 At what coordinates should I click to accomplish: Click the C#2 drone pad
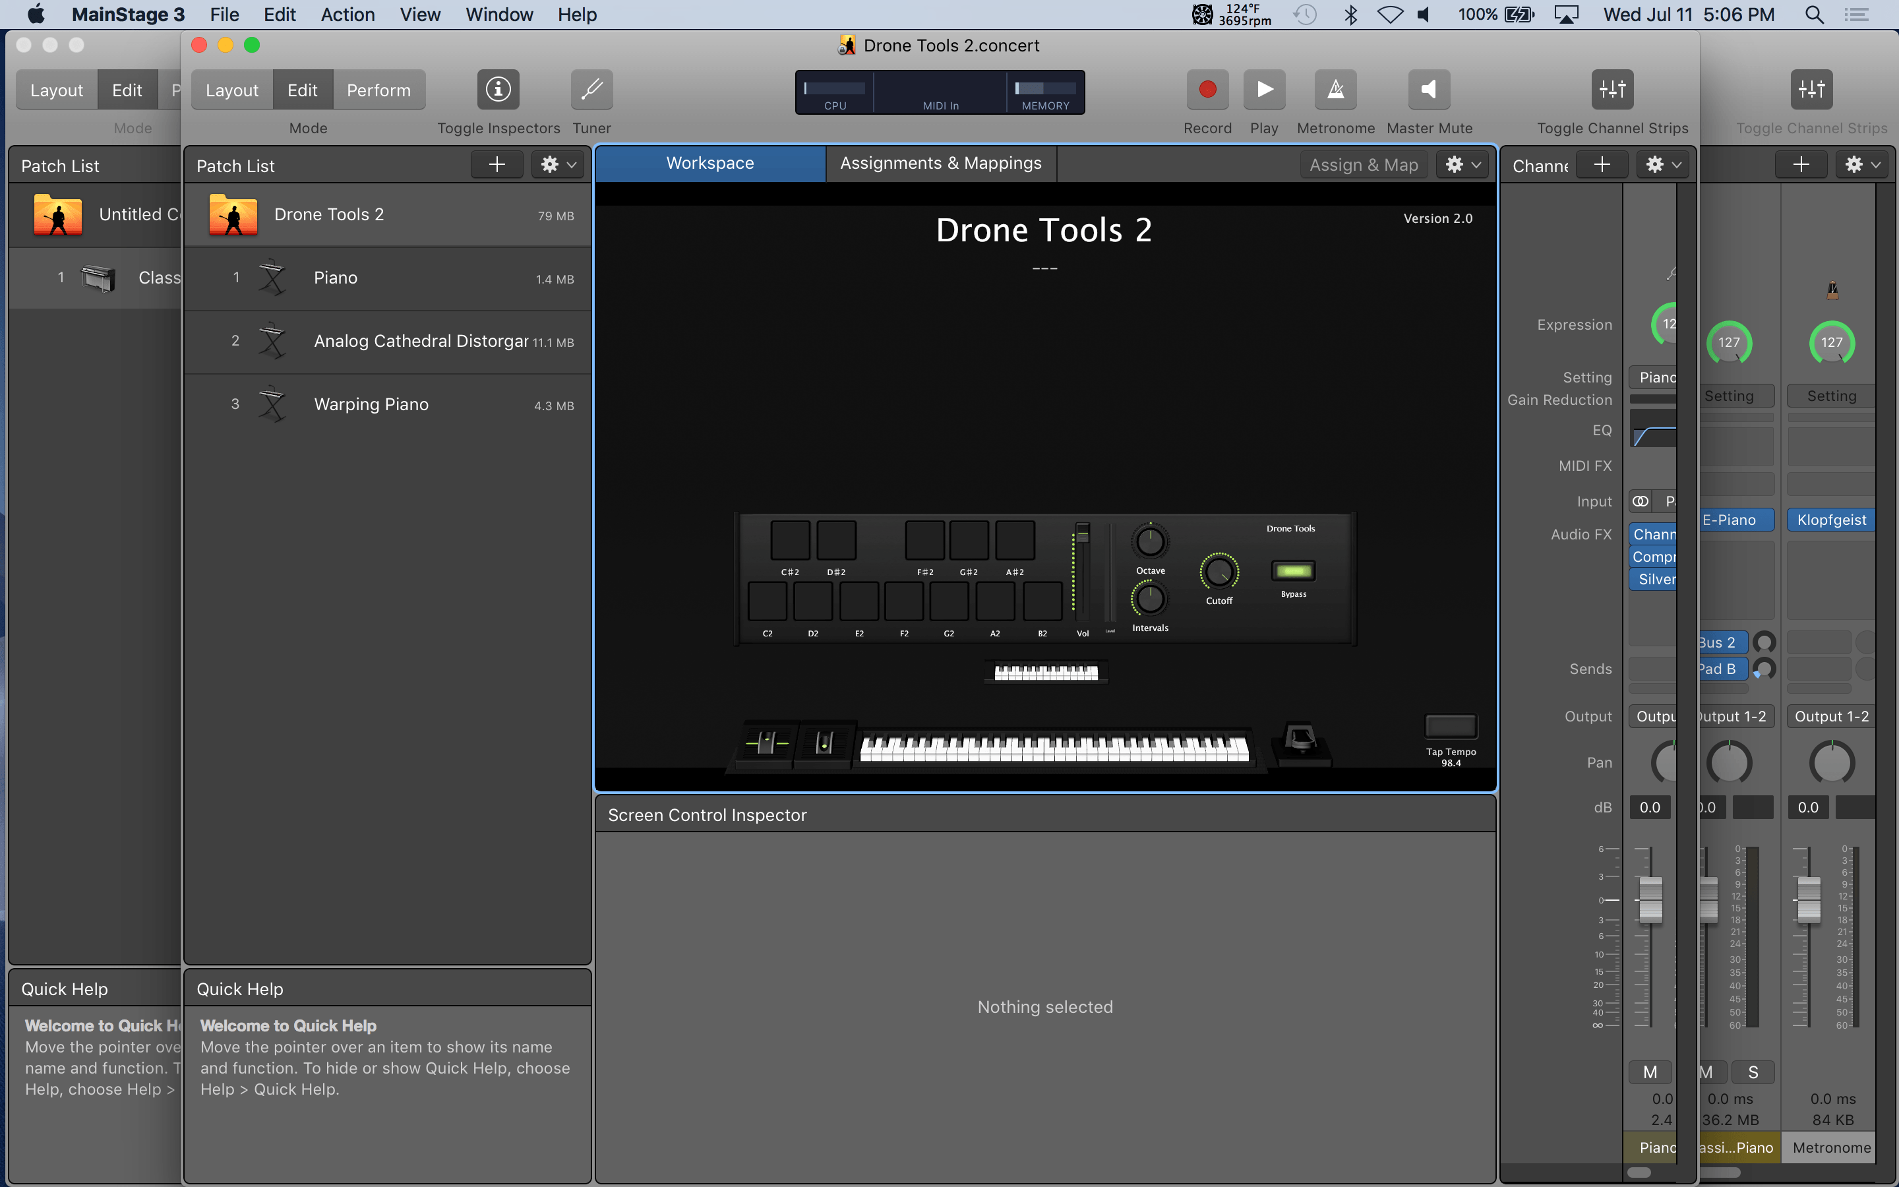pos(790,540)
